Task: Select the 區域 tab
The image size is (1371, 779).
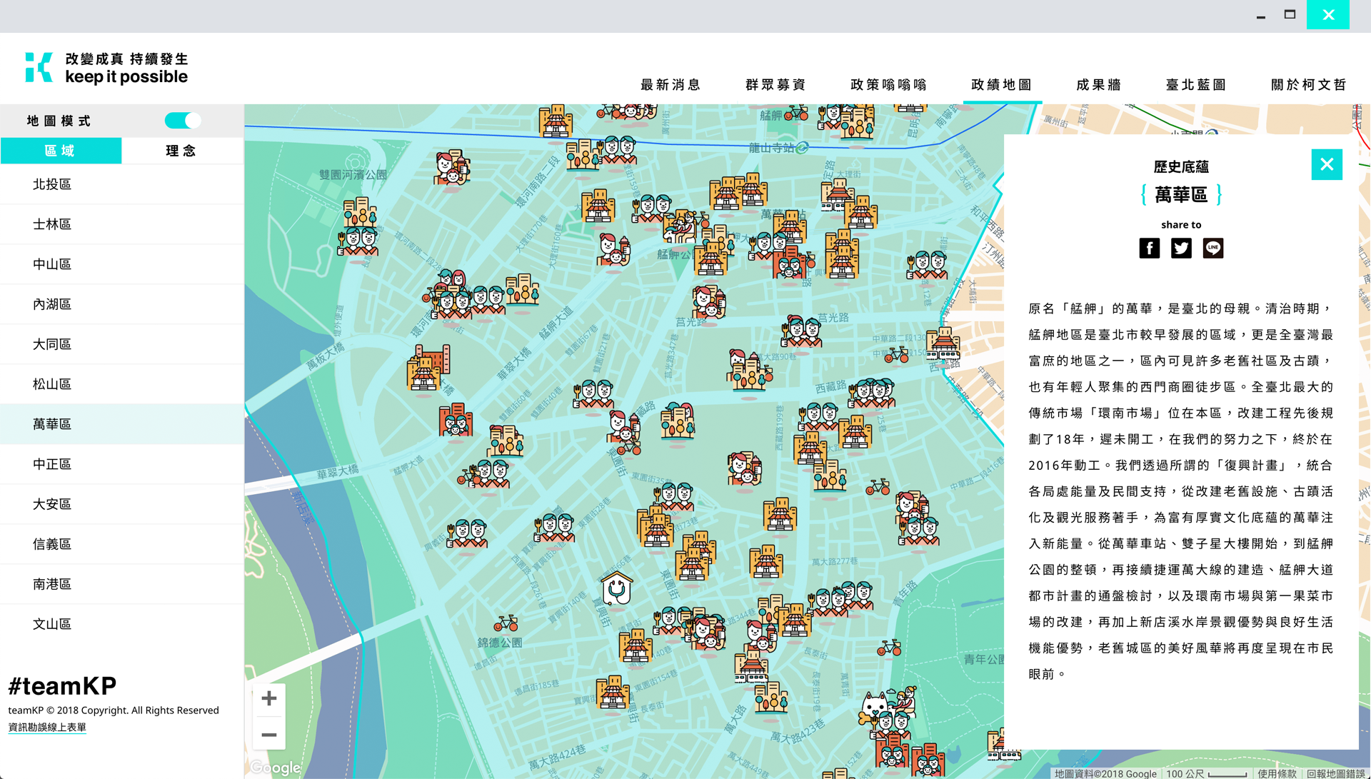Action: pyautogui.click(x=61, y=151)
